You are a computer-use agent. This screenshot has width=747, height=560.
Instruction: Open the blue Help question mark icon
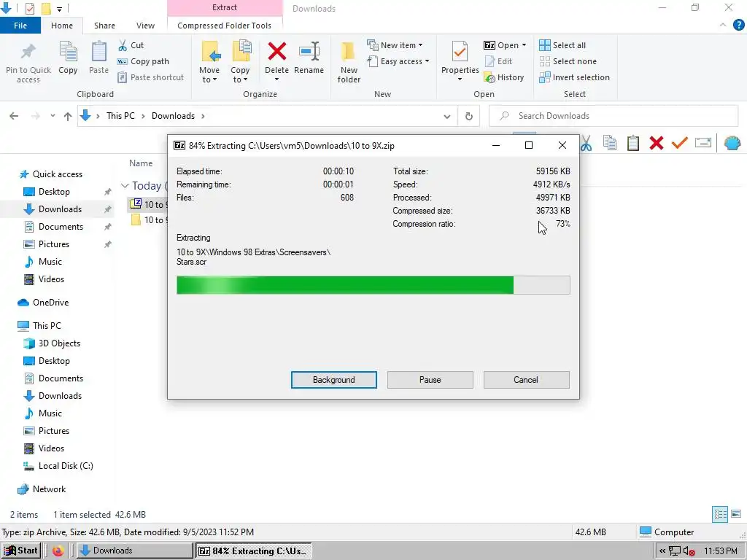[738, 26]
